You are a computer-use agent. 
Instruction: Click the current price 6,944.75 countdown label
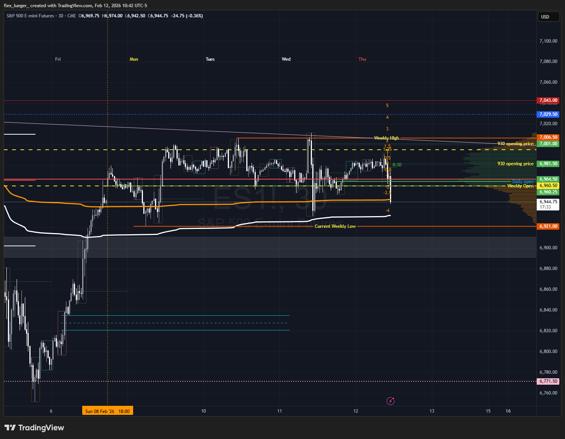pos(548,204)
